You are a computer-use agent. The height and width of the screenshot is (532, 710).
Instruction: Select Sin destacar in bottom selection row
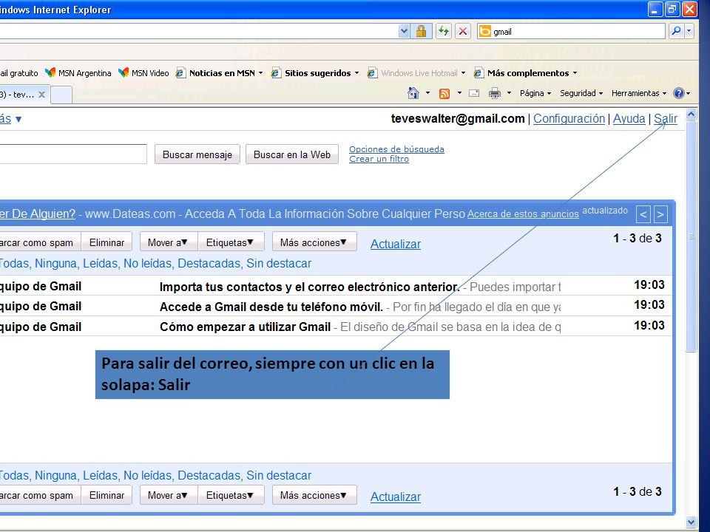tap(279, 475)
